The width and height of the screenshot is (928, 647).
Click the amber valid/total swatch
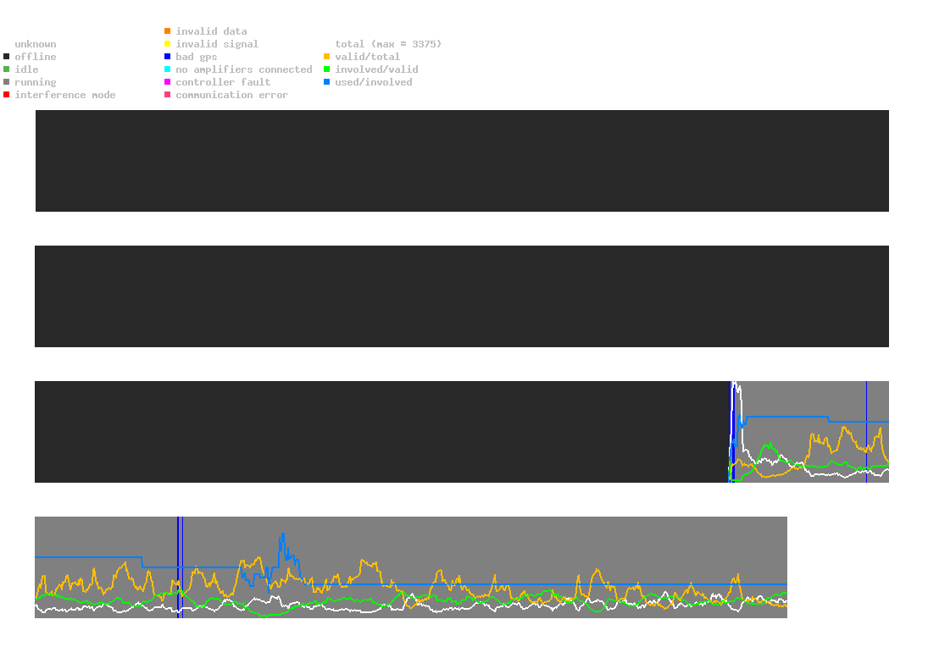coord(326,57)
